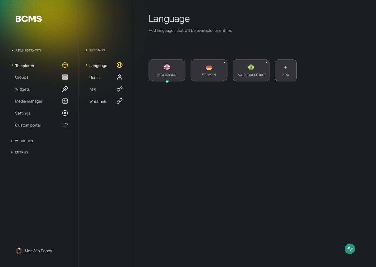The width and height of the screenshot is (376, 267).
Task: Click the green default checkmark badge
Action: tap(167, 81)
